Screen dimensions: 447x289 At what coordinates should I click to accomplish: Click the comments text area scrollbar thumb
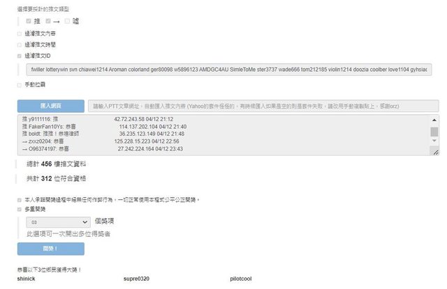(x=434, y=131)
